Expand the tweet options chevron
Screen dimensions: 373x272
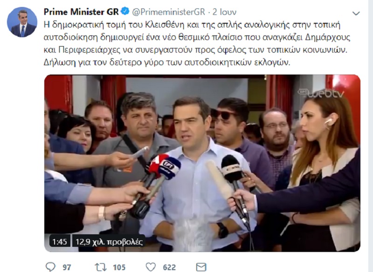coord(356,14)
